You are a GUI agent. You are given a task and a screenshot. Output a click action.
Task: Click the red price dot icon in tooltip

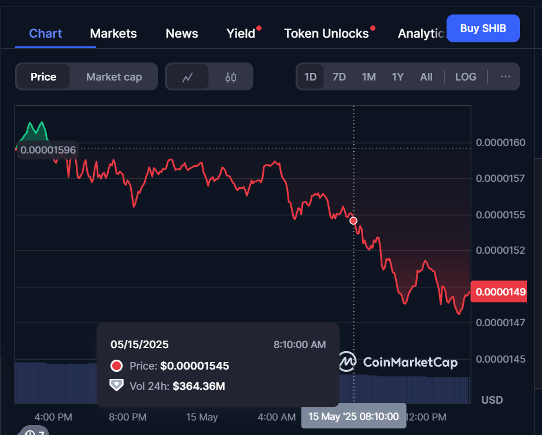[116, 366]
